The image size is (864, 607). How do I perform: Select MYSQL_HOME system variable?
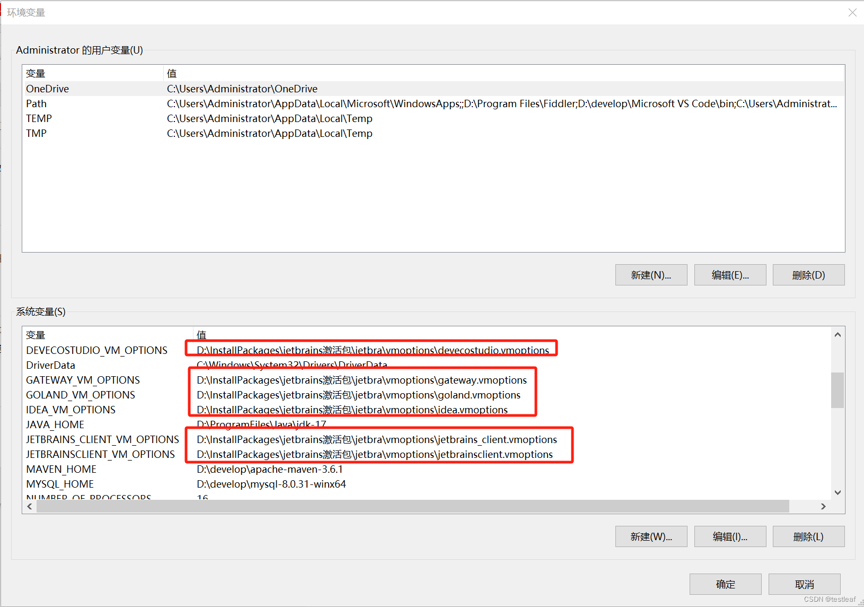[x=60, y=484]
